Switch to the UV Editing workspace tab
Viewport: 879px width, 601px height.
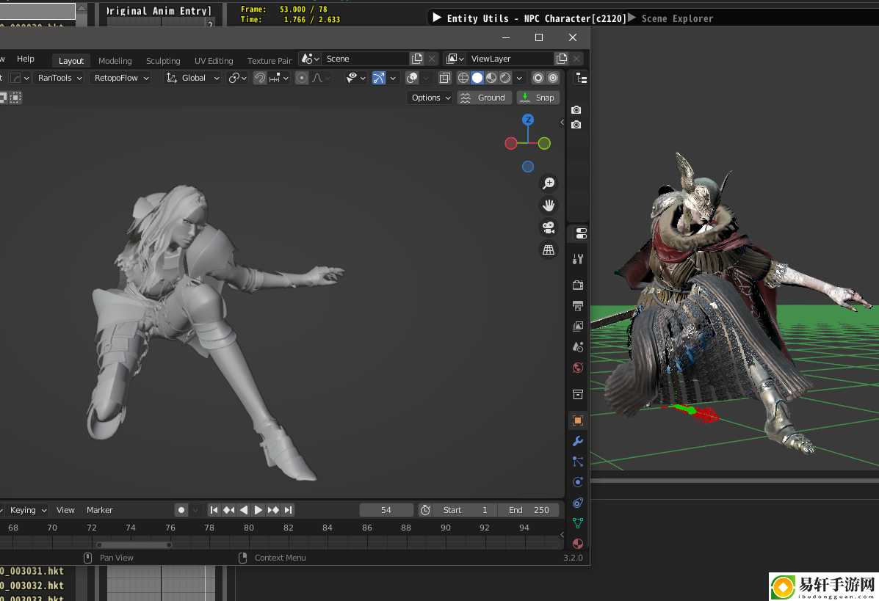pyautogui.click(x=214, y=60)
